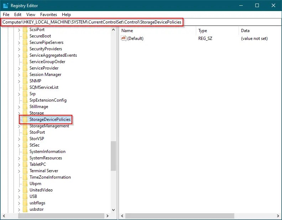Select the StorageManagement key

(x=49, y=126)
